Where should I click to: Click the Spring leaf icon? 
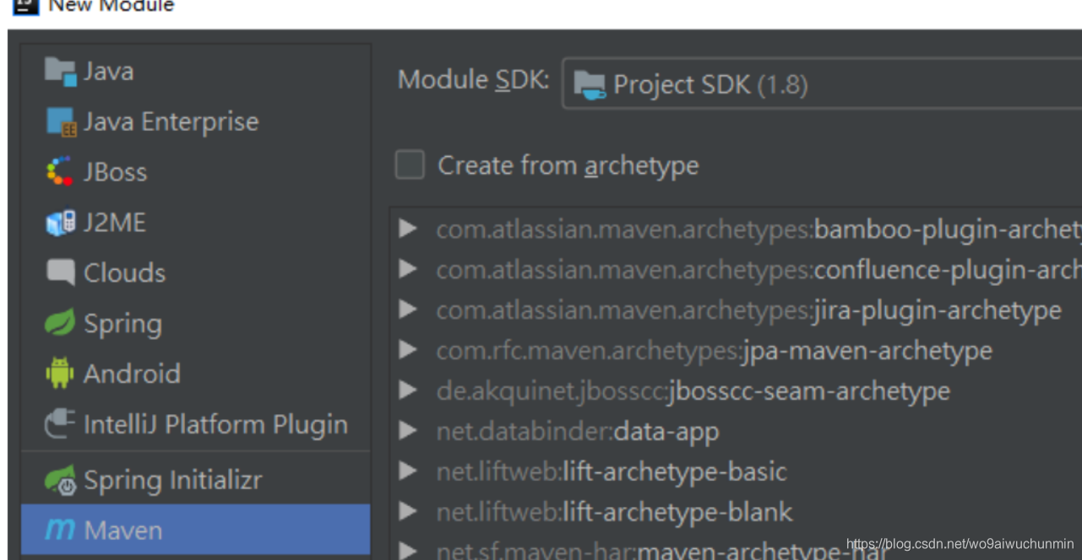point(60,323)
